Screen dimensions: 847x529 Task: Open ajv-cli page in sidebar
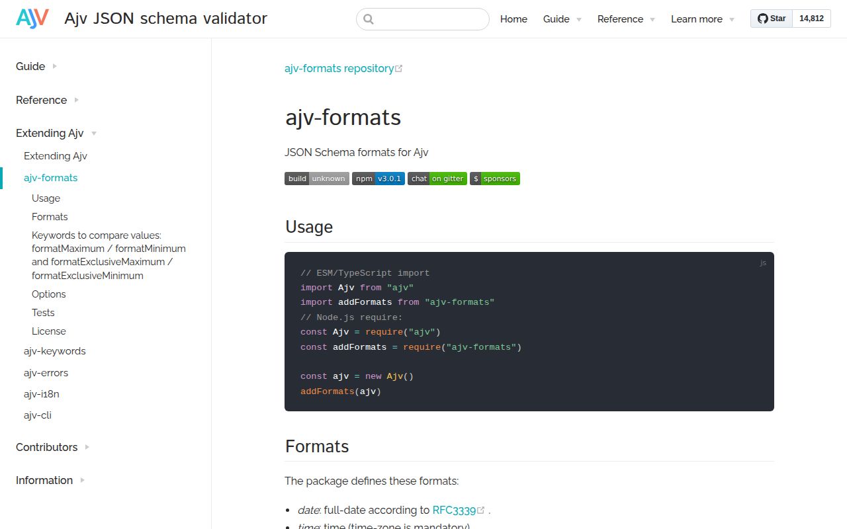38,415
